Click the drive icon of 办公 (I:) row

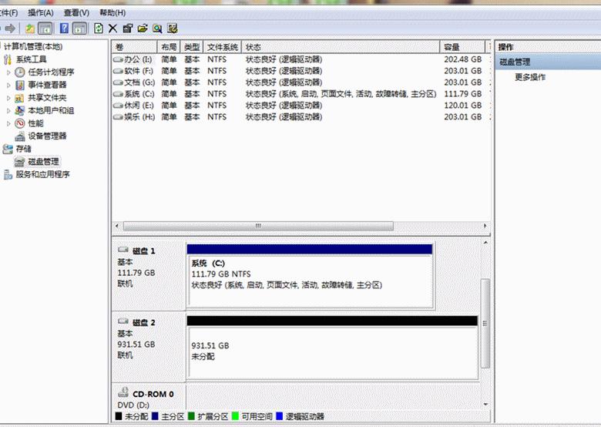click(x=118, y=60)
